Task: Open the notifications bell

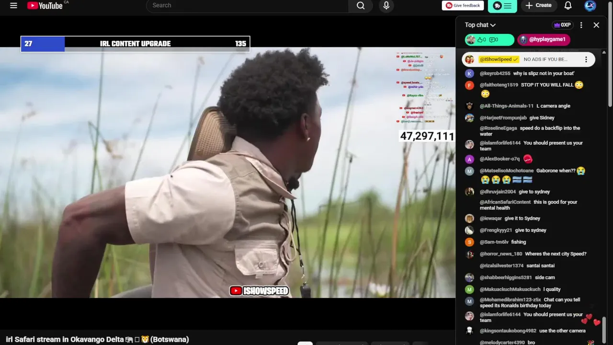Action: (568, 6)
